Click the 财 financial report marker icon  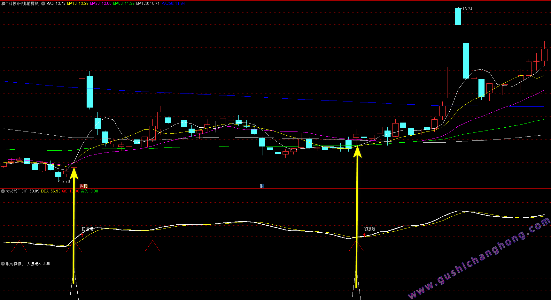tap(262, 186)
